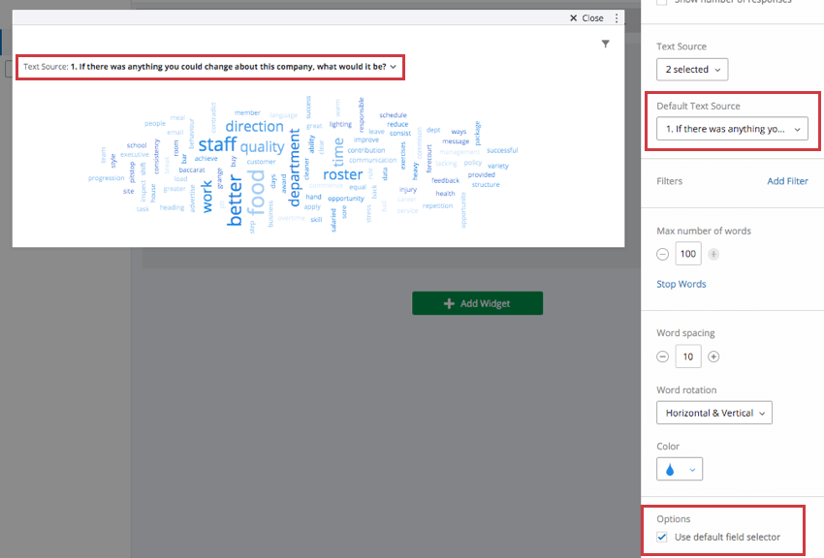Click the word 'food' in word cloud
This screenshot has height=558, width=824.
coord(256,192)
